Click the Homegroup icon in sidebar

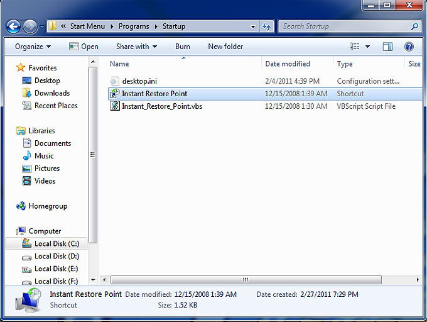coord(21,206)
